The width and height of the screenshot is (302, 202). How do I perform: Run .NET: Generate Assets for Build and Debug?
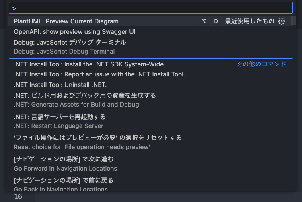[151, 100]
